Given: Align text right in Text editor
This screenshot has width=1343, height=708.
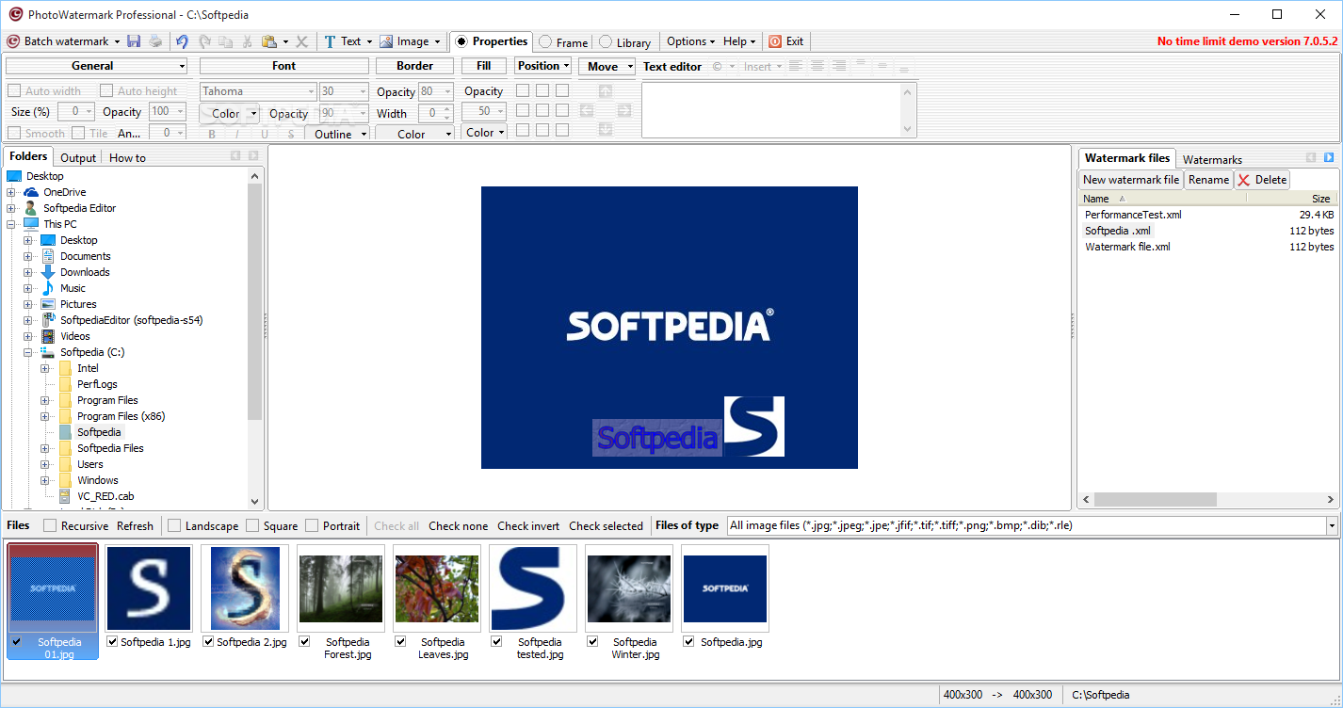Looking at the screenshot, I should coord(839,66).
